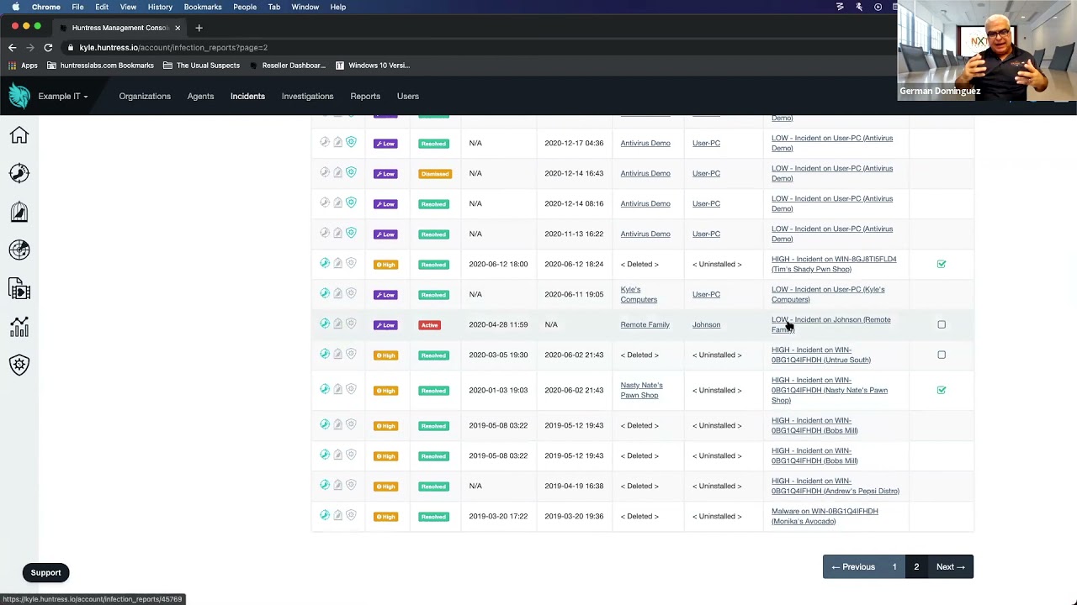Open the footprint Persistent Footholds sidebar icon
Viewport: 1077px width, 605px height.
(x=19, y=173)
